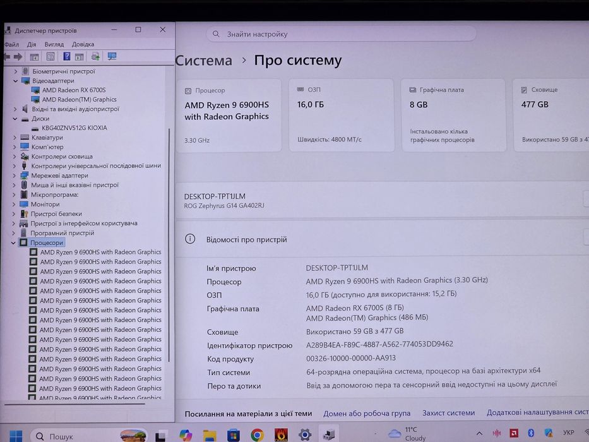
Task: Click the horizontal scrollbar in Device Manager
Action: pos(75,404)
